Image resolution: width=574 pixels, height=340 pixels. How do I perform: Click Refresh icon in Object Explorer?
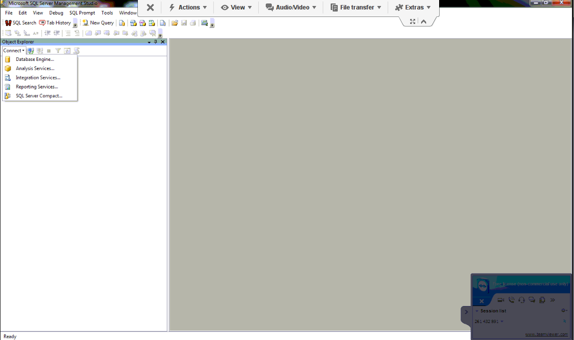tap(67, 51)
